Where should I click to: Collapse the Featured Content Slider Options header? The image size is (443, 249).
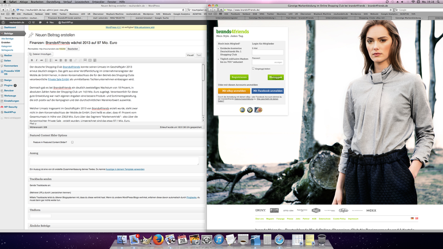(x=117, y=136)
